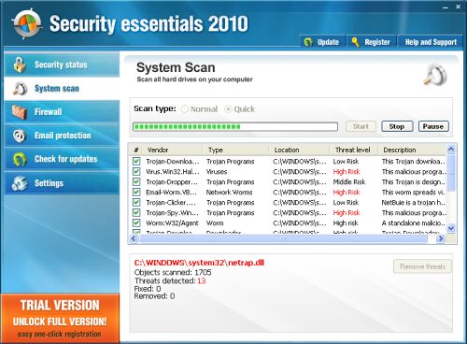Select the 'Network Worms' type cell
The height and width of the screenshot is (344, 467).
point(229,193)
